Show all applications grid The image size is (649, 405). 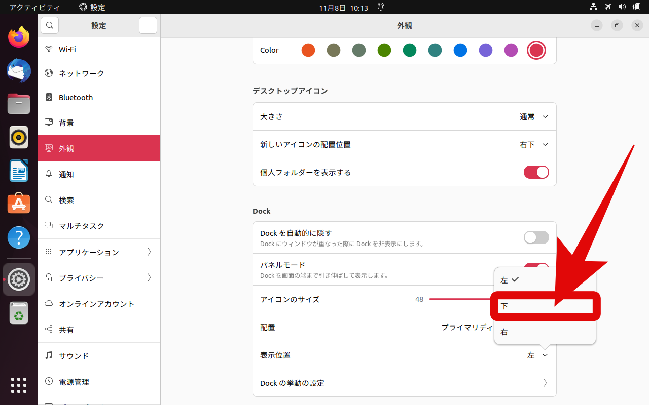coord(18,385)
